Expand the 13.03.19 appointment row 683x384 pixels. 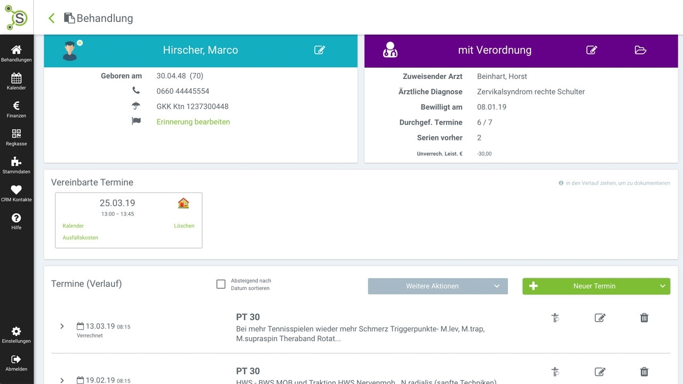tap(62, 326)
